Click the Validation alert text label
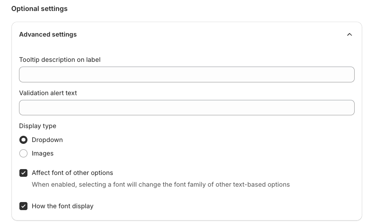374x224 pixels. pos(48,93)
